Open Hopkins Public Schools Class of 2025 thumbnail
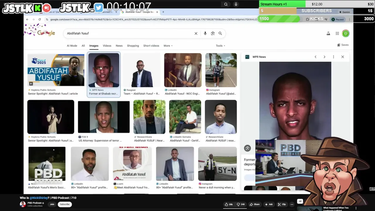 (56, 70)
